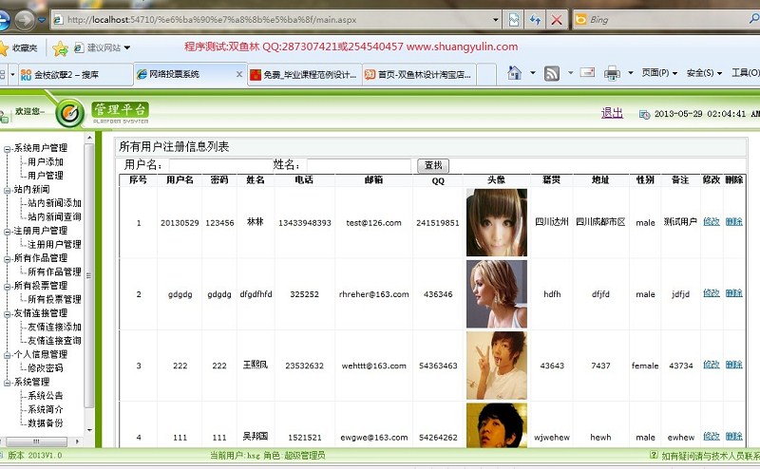Click the sidebar horizontal scrollbar thumb

(36, 441)
